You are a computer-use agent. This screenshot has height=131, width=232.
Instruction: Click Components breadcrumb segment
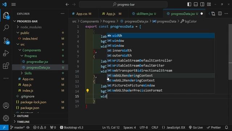coord(90,21)
